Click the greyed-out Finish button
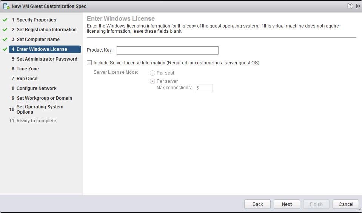The height and width of the screenshot is (213, 362). 316,204
